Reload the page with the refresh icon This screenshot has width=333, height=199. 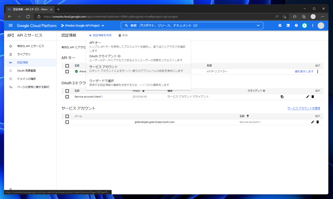[x=28, y=17]
